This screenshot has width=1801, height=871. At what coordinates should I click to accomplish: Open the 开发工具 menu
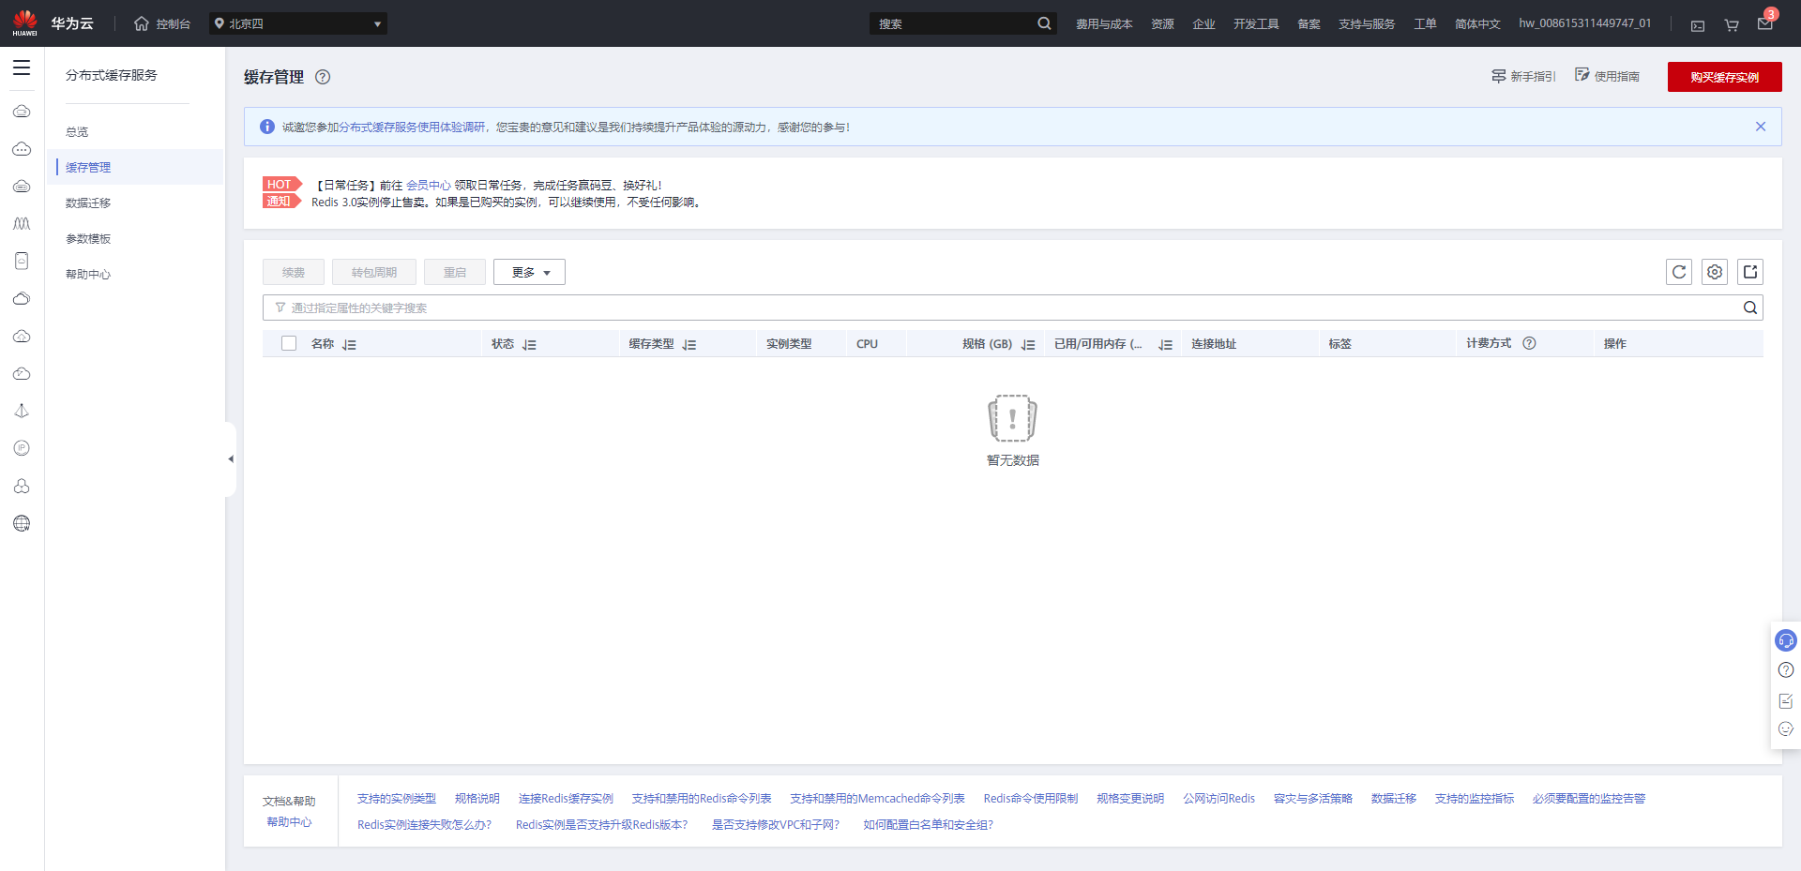pos(1256,24)
